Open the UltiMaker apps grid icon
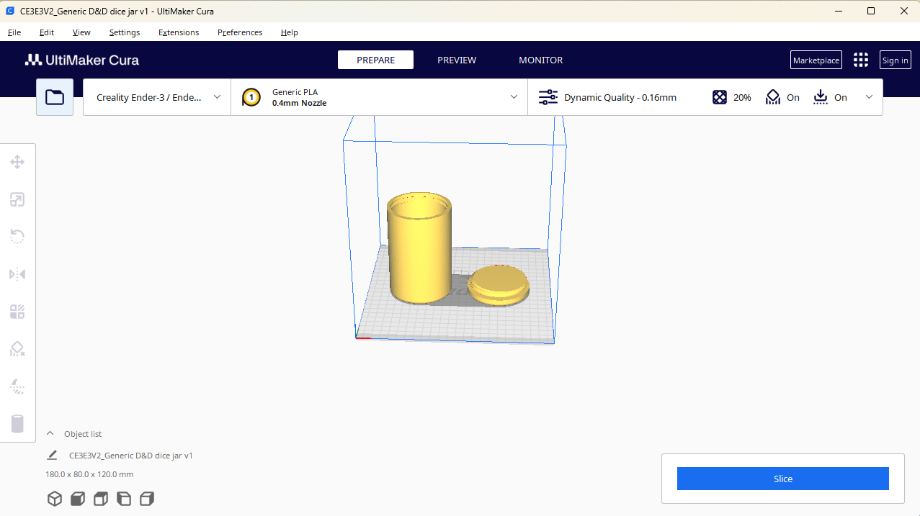 [x=861, y=60]
